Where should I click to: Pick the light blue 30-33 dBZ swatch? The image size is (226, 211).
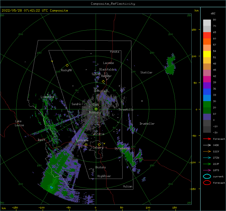coord(207,98)
